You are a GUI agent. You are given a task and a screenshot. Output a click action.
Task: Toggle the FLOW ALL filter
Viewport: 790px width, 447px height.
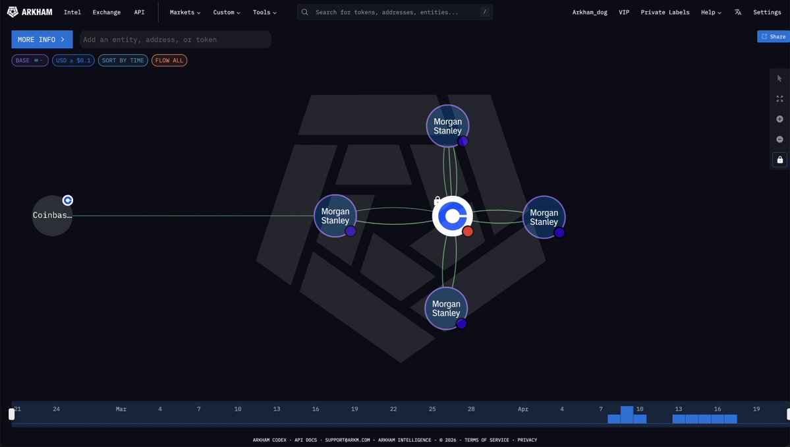click(x=169, y=61)
